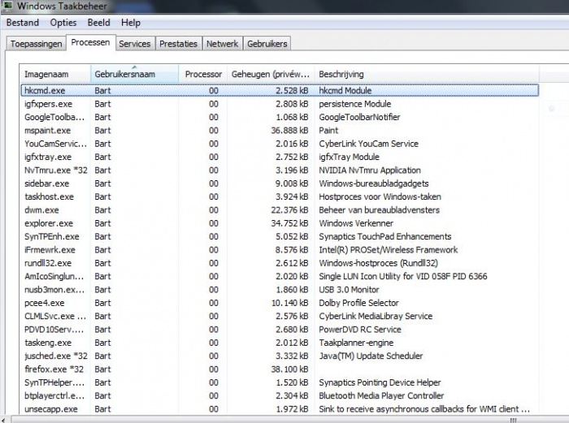Open the Opties menu

(x=63, y=23)
